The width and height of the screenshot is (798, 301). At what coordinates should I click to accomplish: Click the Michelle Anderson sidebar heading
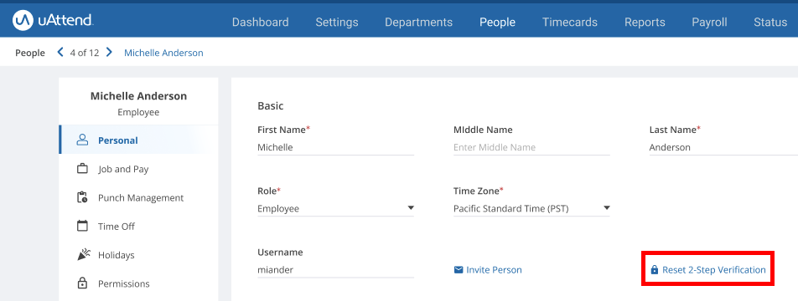coord(138,96)
